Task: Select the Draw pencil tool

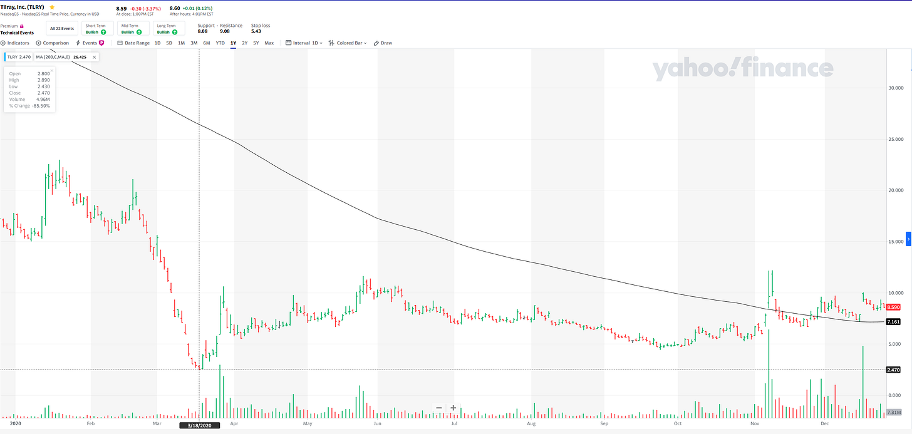Action: [376, 43]
